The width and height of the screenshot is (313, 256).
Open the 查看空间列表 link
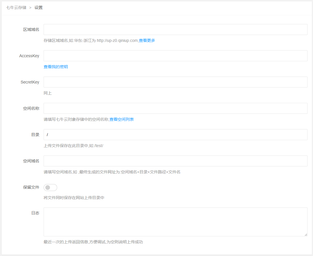(122, 119)
